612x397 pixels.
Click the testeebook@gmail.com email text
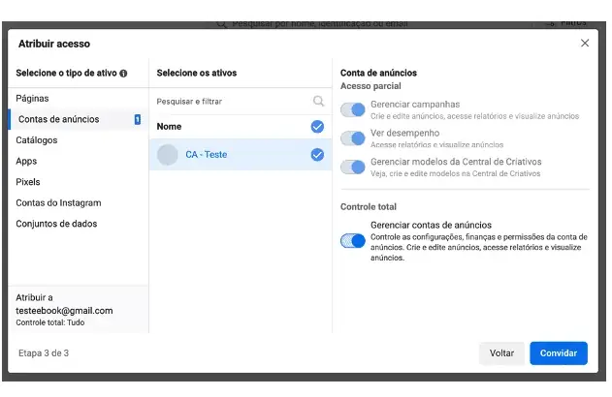point(64,311)
